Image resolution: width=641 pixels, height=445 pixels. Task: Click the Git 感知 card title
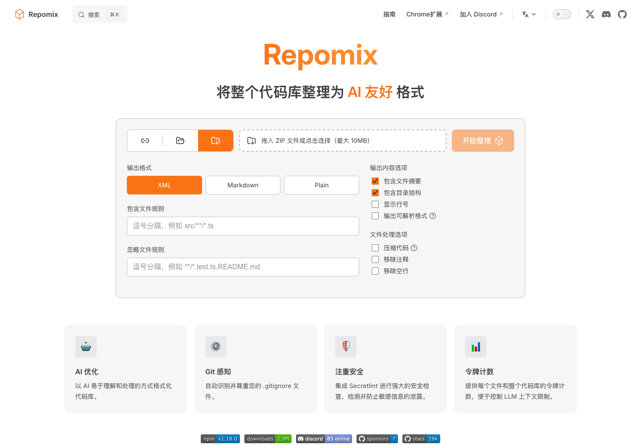218,372
